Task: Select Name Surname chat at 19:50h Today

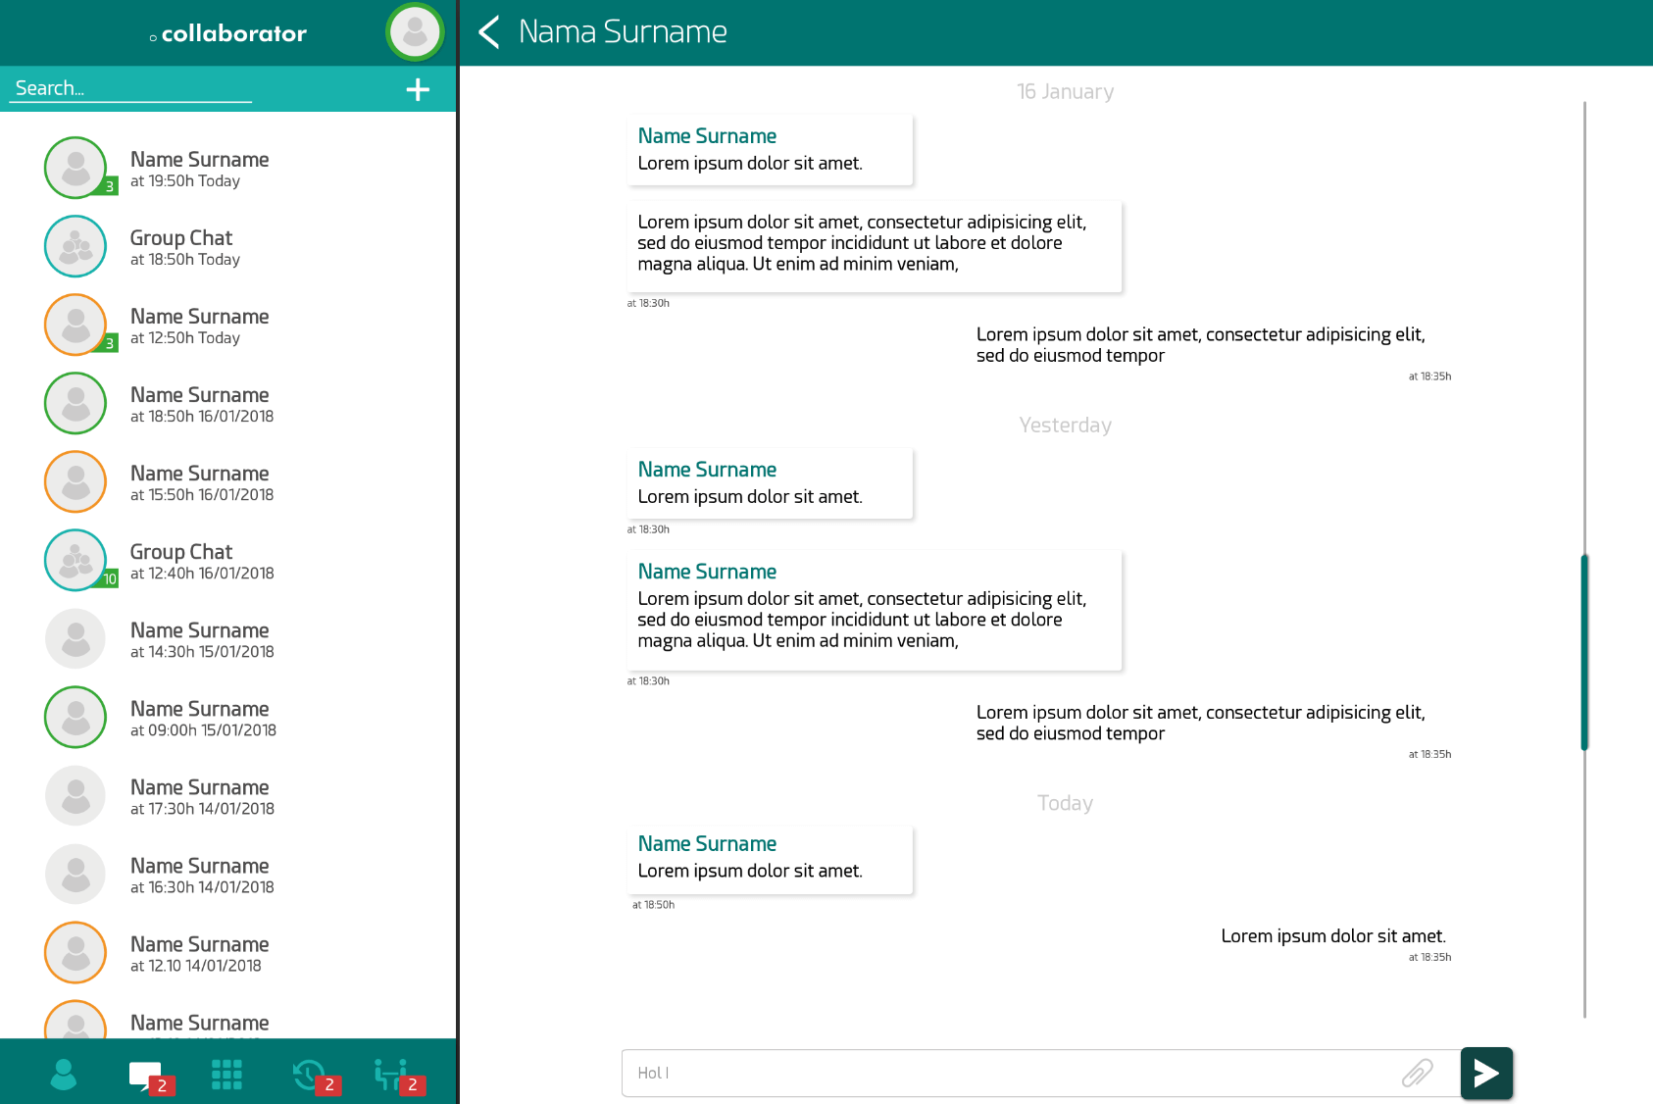Action: [x=199, y=169]
